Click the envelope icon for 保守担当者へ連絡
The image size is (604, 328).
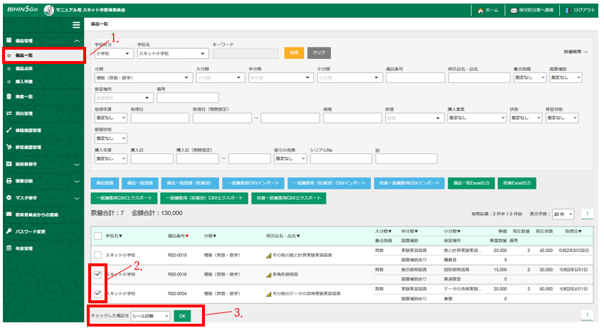click(514, 11)
